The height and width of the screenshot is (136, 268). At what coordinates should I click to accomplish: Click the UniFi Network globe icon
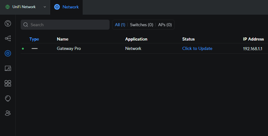(x=8, y=7)
